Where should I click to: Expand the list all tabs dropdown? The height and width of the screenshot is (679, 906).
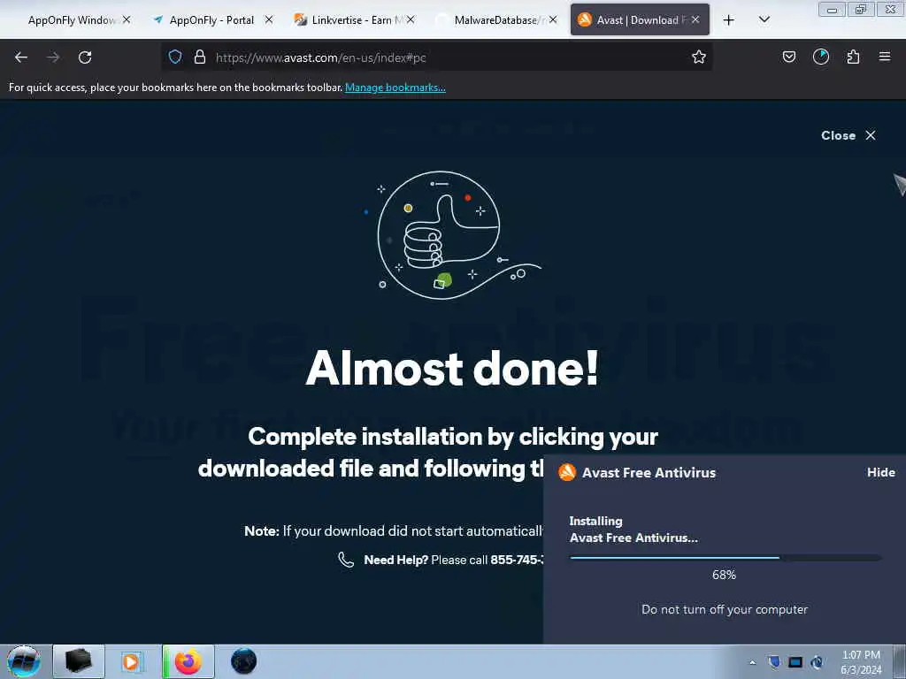point(764,19)
